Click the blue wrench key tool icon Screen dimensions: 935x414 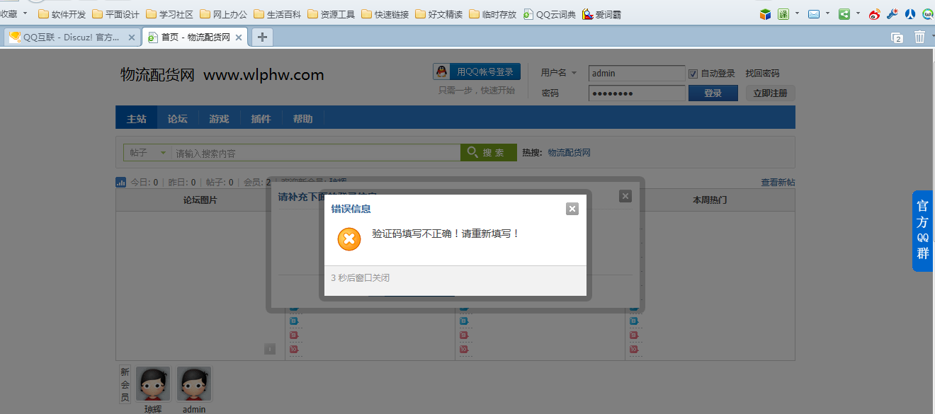coord(892,14)
